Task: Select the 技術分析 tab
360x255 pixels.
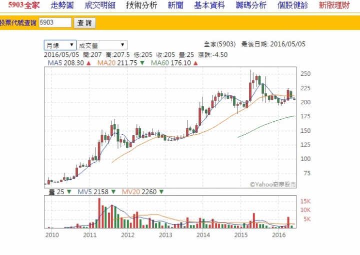Action: pos(141,5)
